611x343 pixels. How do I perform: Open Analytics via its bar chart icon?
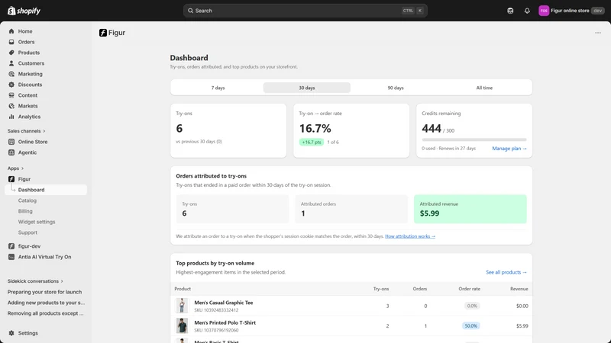pos(11,117)
